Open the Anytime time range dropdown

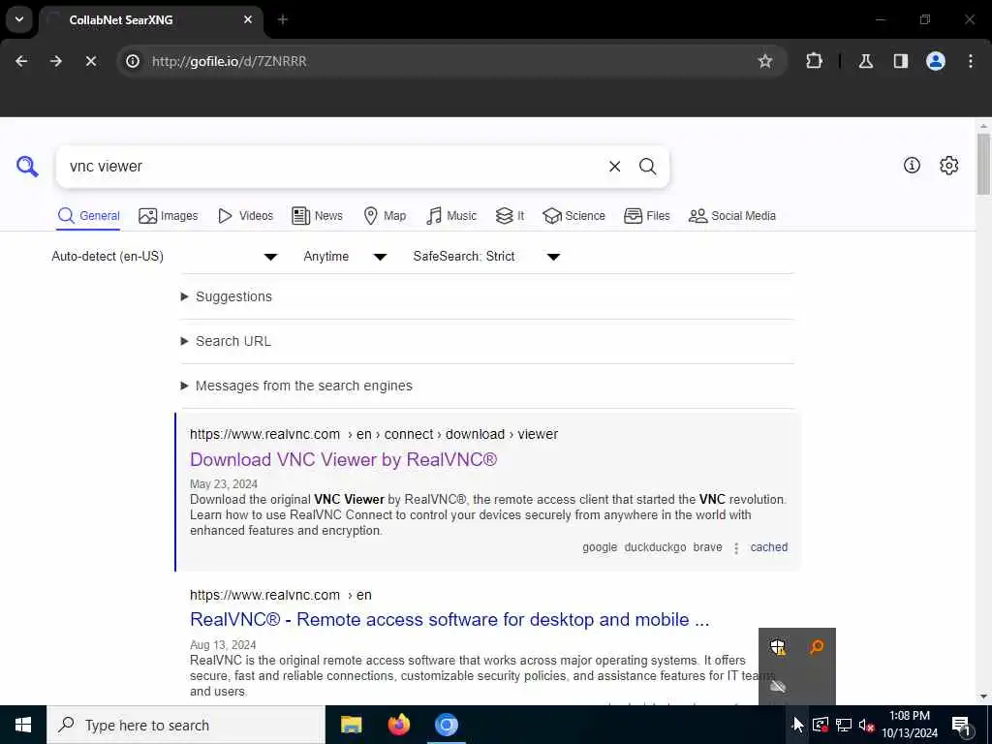[x=345, y=256]
